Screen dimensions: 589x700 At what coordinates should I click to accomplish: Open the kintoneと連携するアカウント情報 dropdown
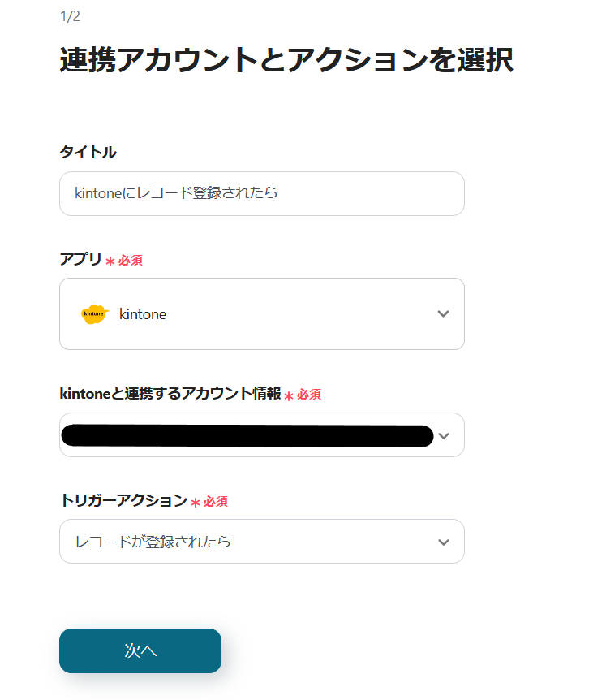260,435
